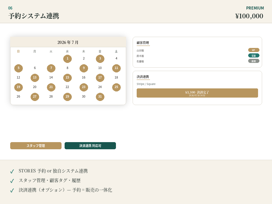Screen dimensions: 272x204
Task: Click the 06 section number
Action: (10, 8)
